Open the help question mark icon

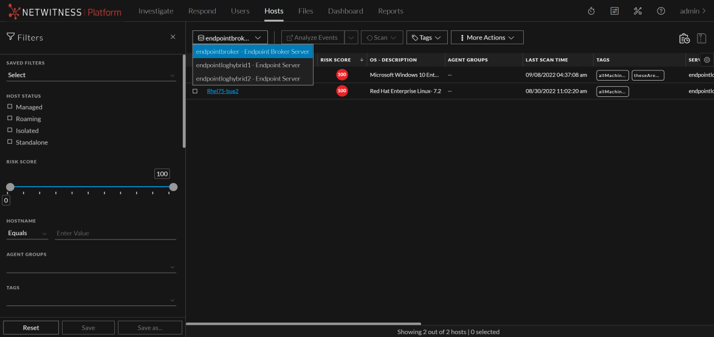pyautogui.click(x=661, y=11)
